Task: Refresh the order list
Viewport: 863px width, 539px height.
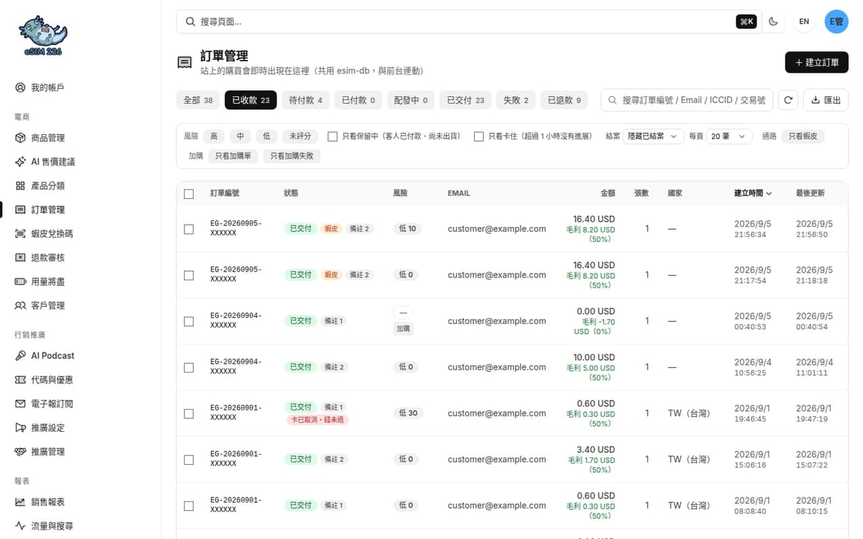Action: coord(788,100)
